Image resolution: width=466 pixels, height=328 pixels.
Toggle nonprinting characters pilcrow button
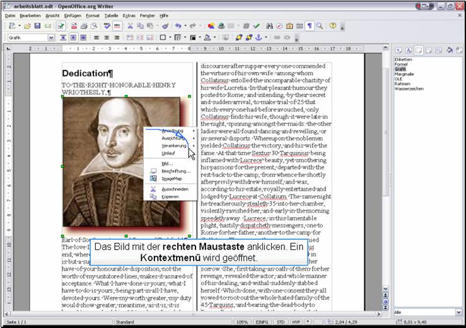click(310, 26)
